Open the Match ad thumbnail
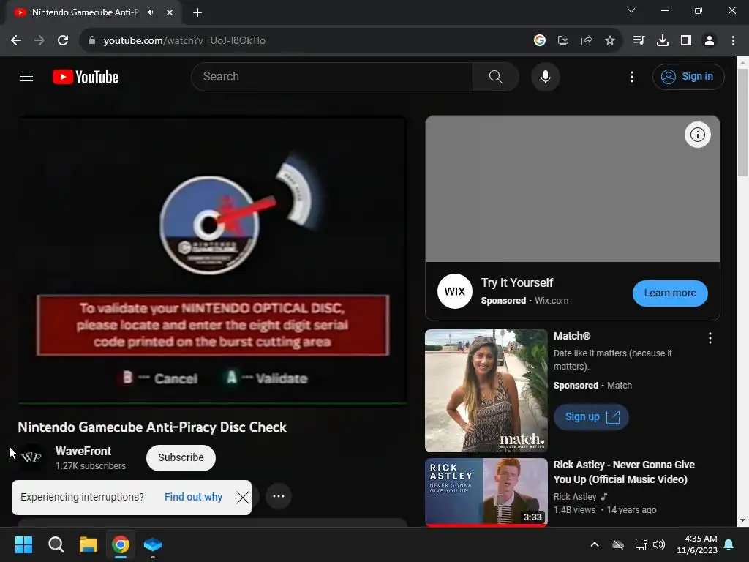This screenshot has width=749, height=562. (x=486, y=391)
